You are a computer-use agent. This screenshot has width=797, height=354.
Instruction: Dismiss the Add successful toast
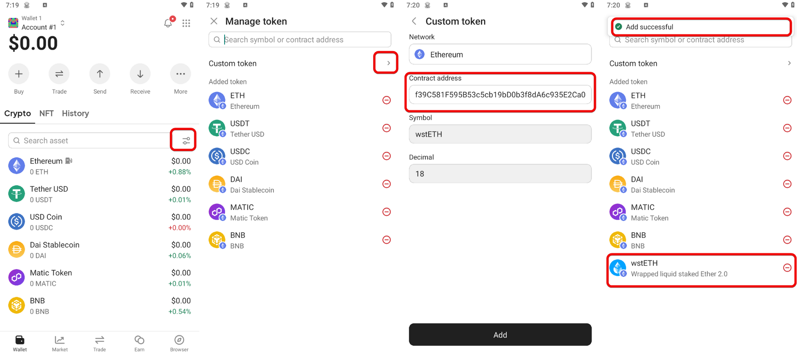pyautogui.click(x=701, y=27)
